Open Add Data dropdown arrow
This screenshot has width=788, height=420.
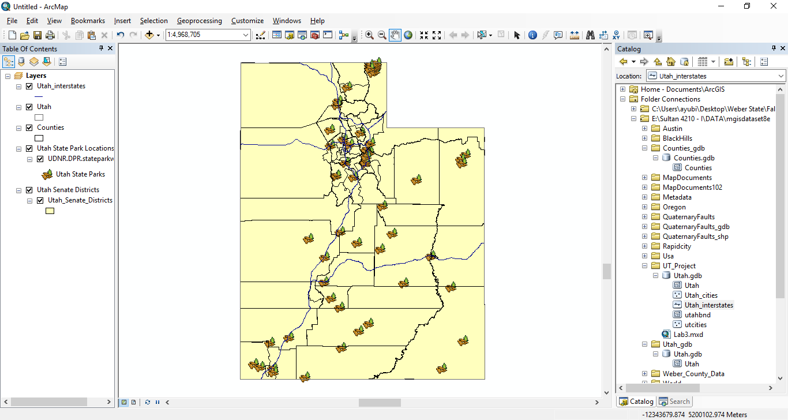tap(158, 35)
